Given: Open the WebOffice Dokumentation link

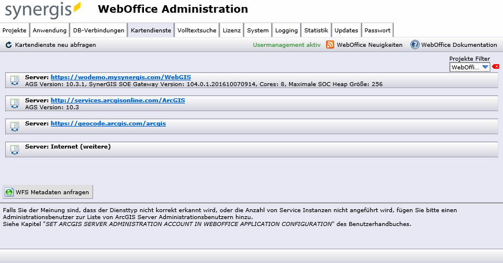Looking at the screenshot, I should coord(459,45).
